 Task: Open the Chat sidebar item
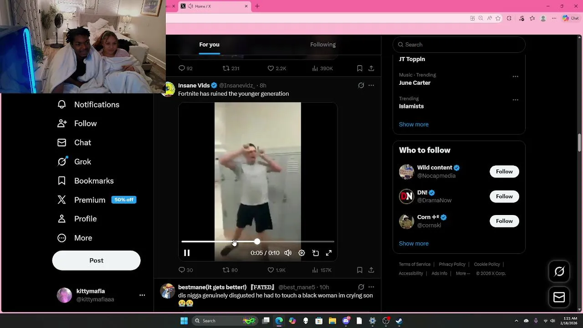[x=74, y=143]
